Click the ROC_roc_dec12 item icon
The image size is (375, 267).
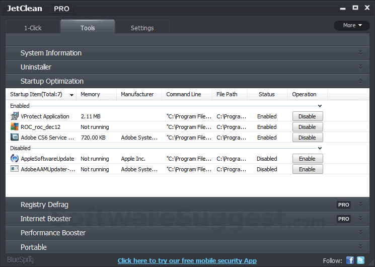[x=14, y=127]
